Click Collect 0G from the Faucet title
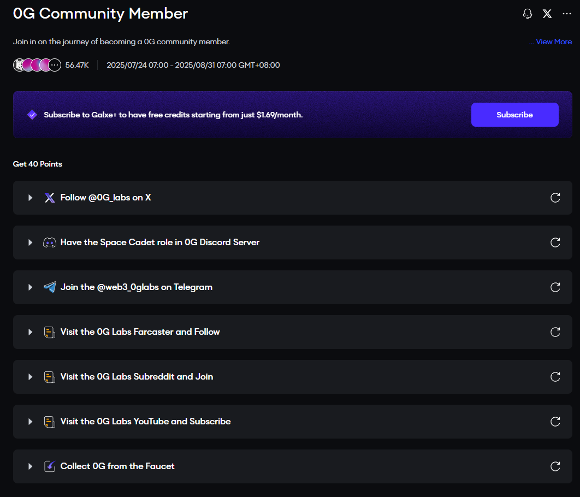This screenshot has width=580, height=497. 117,466
